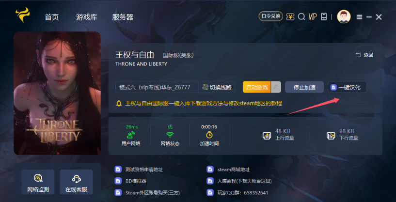Click the 一键汉化 button
Viewport: 396px width, 202px height.
tap(347, 87)
